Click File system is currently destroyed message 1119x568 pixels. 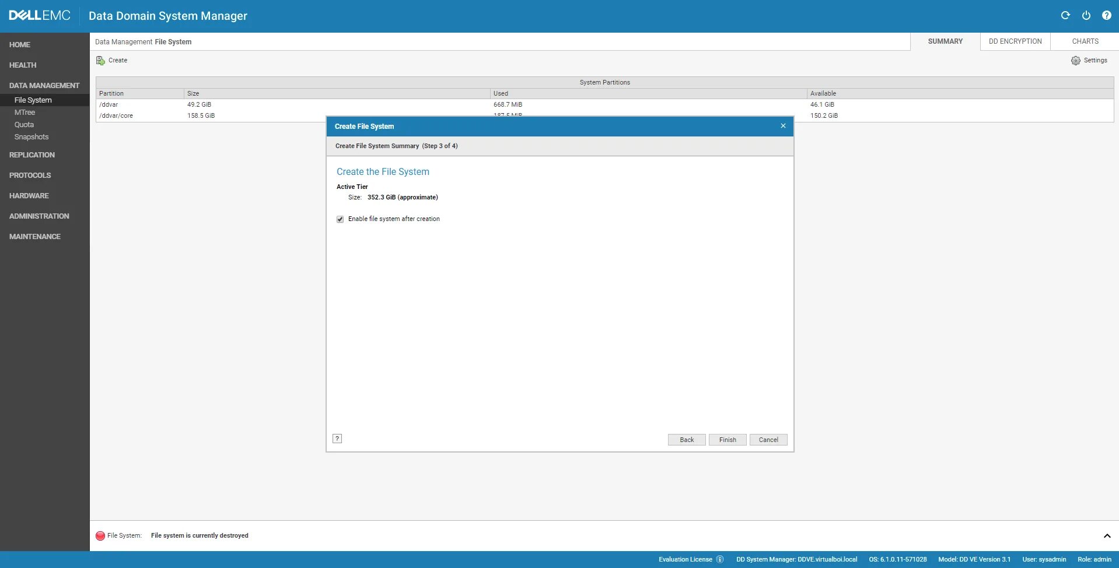(x=200, y=535)
